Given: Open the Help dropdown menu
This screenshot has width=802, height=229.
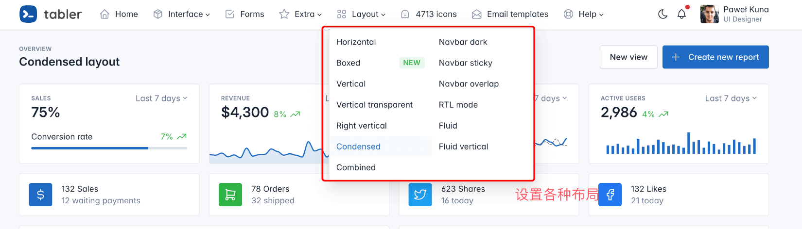Looking at the screenshot, I should click(x=583, y=14).
